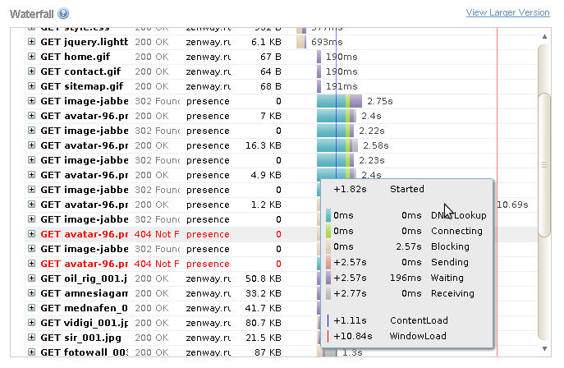Click the vertical scrollbar thumb
564x368 pixels.
click(544, 165)
